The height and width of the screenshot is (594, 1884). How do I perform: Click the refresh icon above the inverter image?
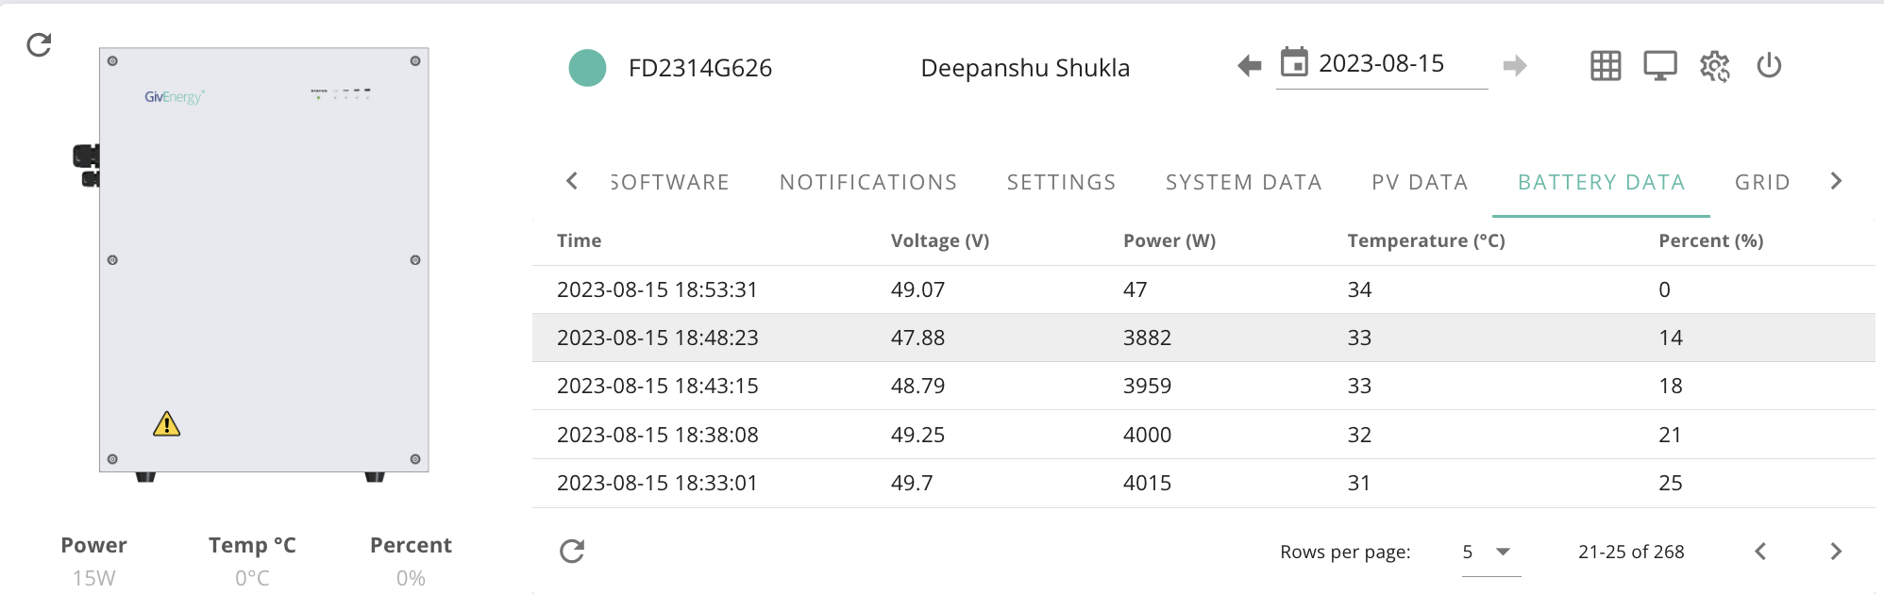click(x=39, y=44)
